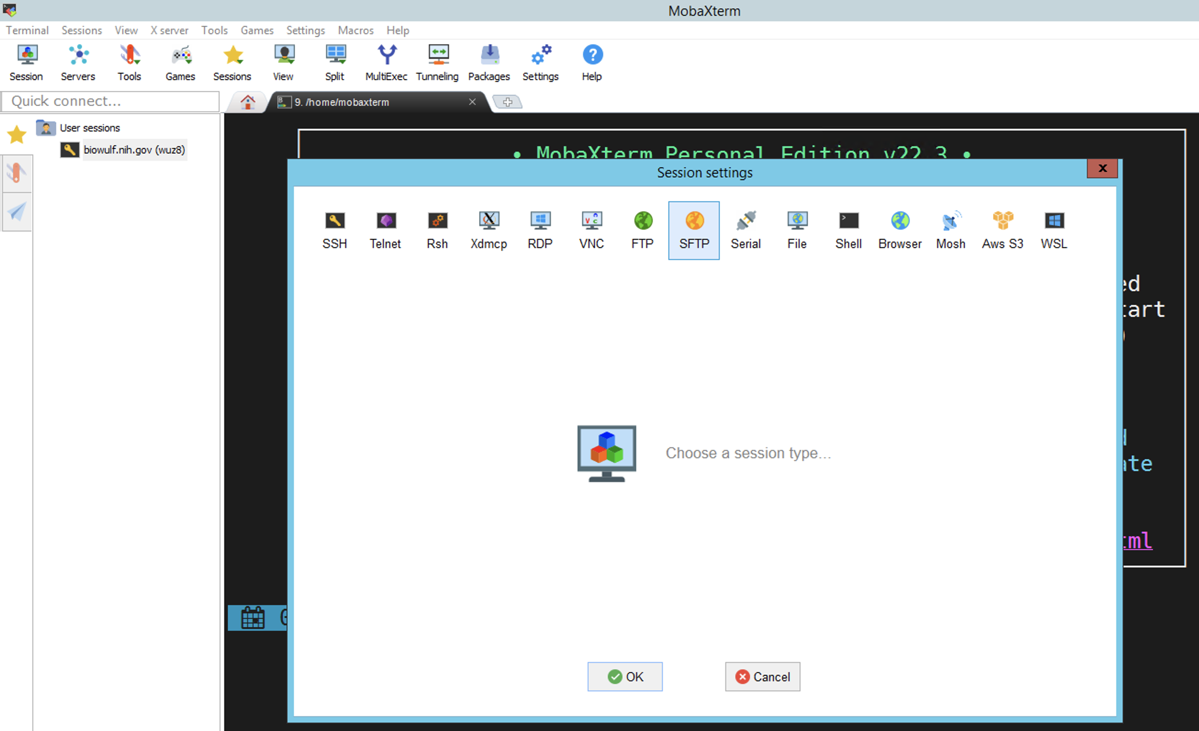Select the Mosh session type
Image resolution: width=1199 pixels, height=731 pixels.
[x=950, y=230]
